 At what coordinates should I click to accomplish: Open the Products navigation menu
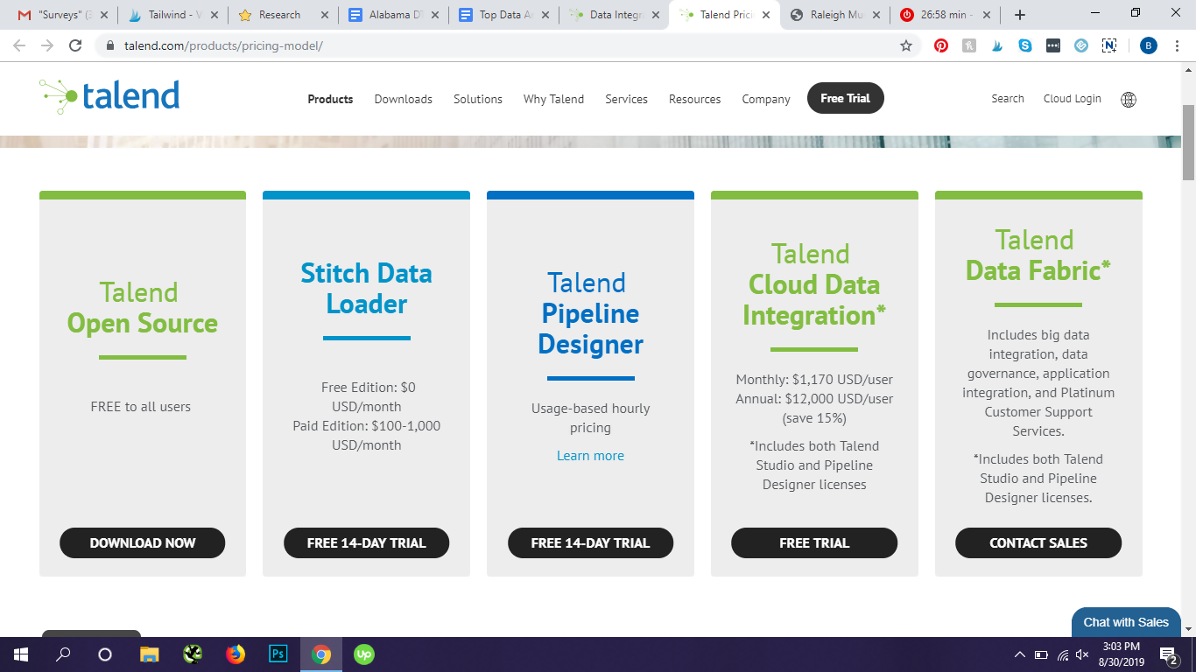click(x=330, y=99)
